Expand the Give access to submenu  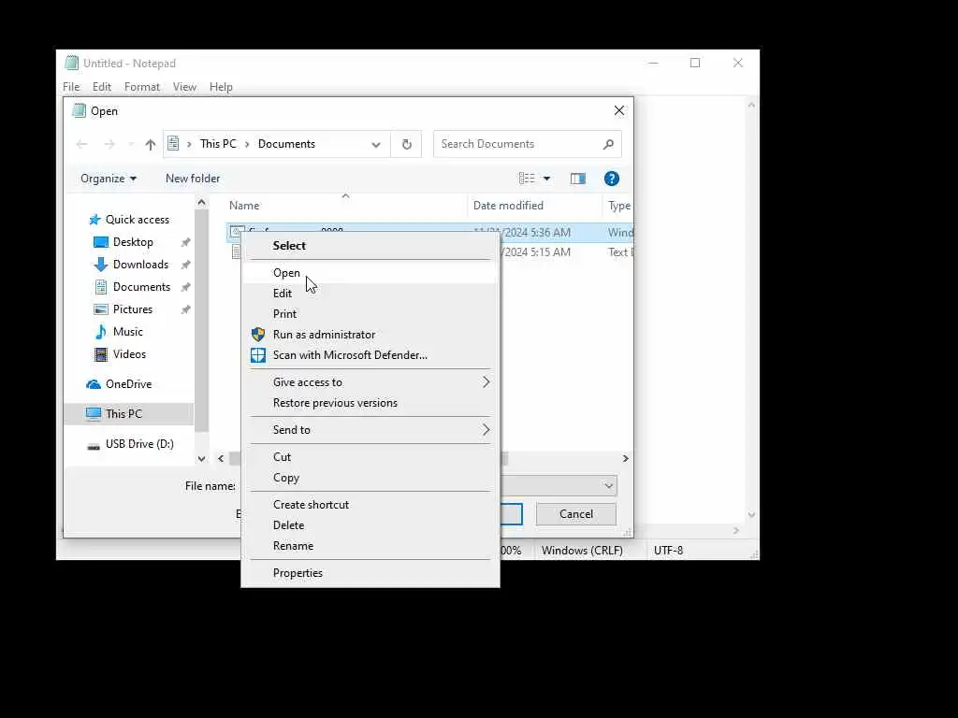coord(370,382)
